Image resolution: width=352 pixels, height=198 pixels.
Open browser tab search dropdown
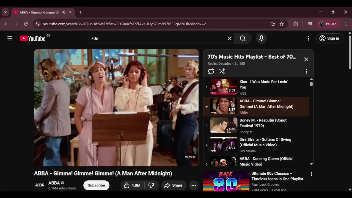(x=5, y=12)
